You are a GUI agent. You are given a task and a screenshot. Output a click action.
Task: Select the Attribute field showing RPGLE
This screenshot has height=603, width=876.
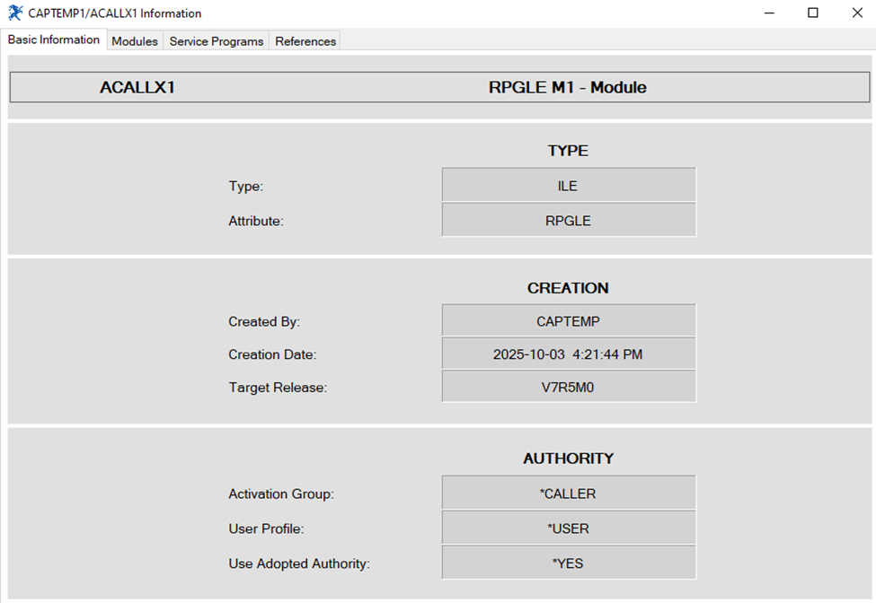(x=568, y=221)
